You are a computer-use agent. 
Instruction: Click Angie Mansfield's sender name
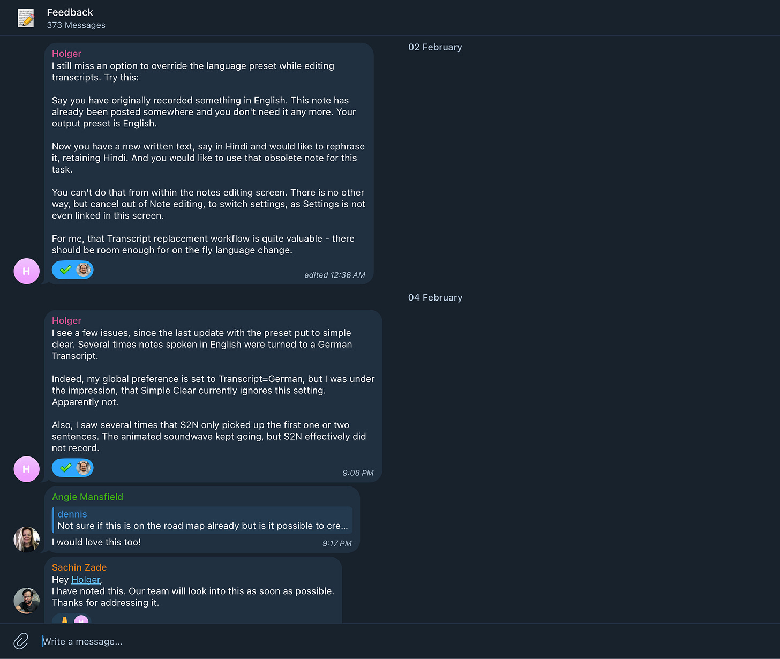pos(87,497)
